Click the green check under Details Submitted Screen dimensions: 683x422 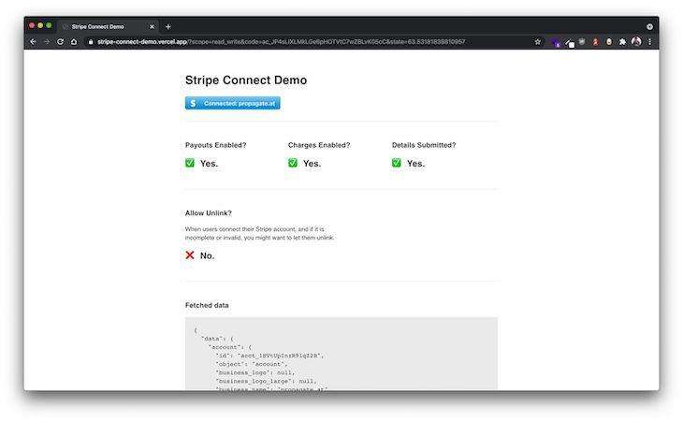[397, 163]
